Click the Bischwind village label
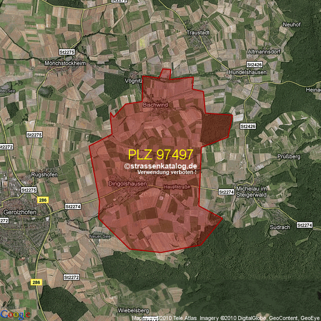This screenshot has height=321, width=321. point(155,105)
